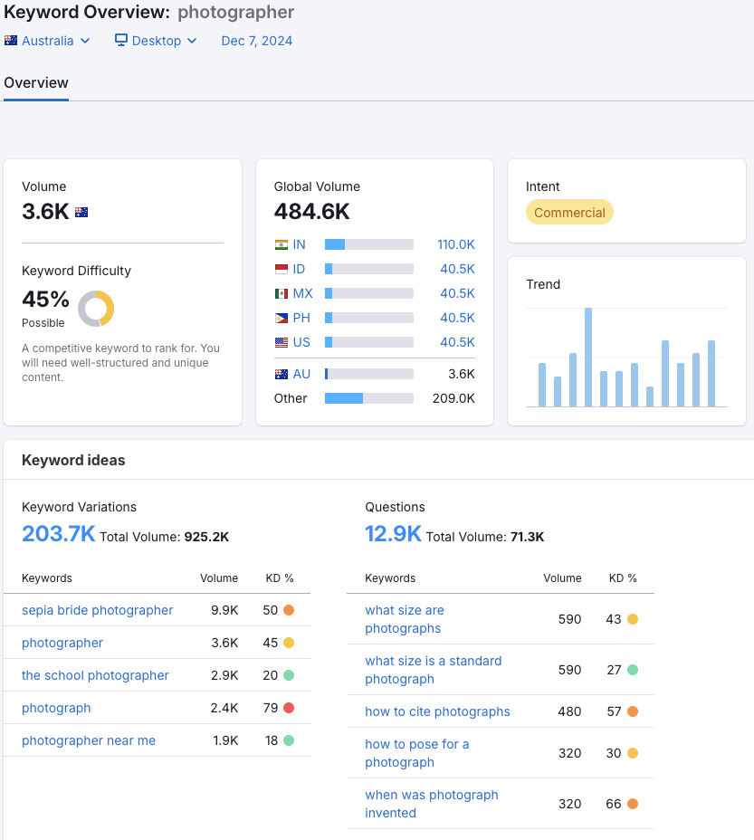The width and height of the screenshot is (754, 840).
Task: Click the IN volume progress bar
Action: [369, 244]
